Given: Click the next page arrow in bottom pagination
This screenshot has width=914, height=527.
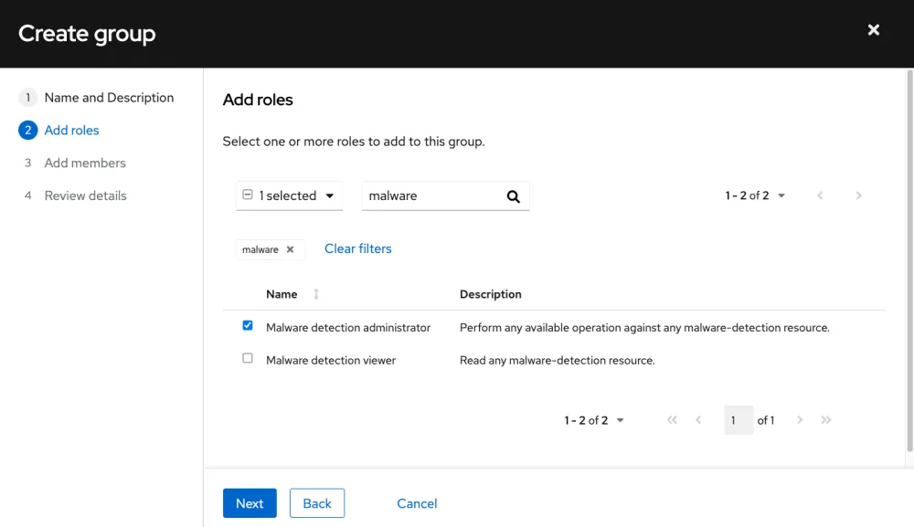Looking at the screenshot, I should pyautogui.click(x=800, y=420).
